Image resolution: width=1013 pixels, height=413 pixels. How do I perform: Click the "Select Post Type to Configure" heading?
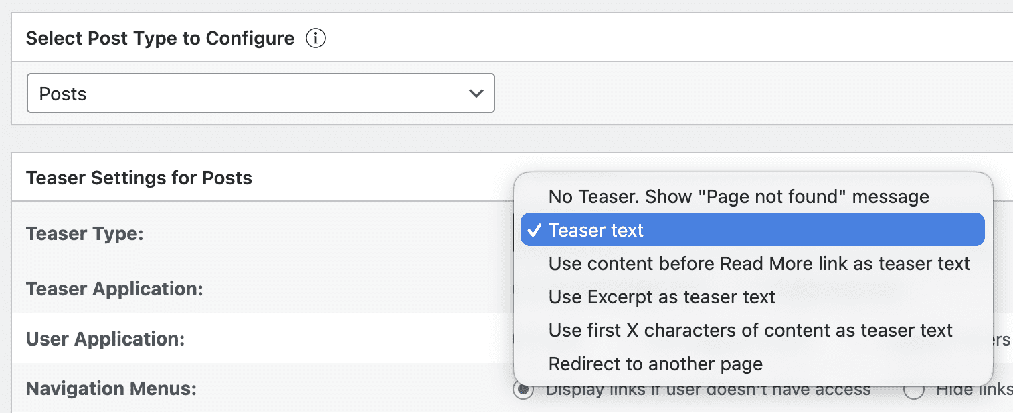coord(159,38)
